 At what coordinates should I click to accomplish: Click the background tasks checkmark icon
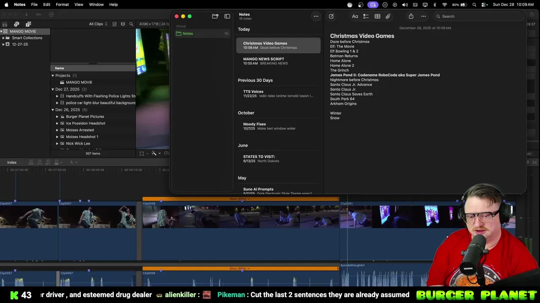tap(51, 14)
